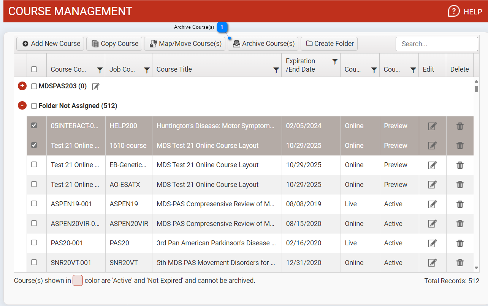
Task: Click Archive Course(s) toolbar button
Action: point(263,44)
